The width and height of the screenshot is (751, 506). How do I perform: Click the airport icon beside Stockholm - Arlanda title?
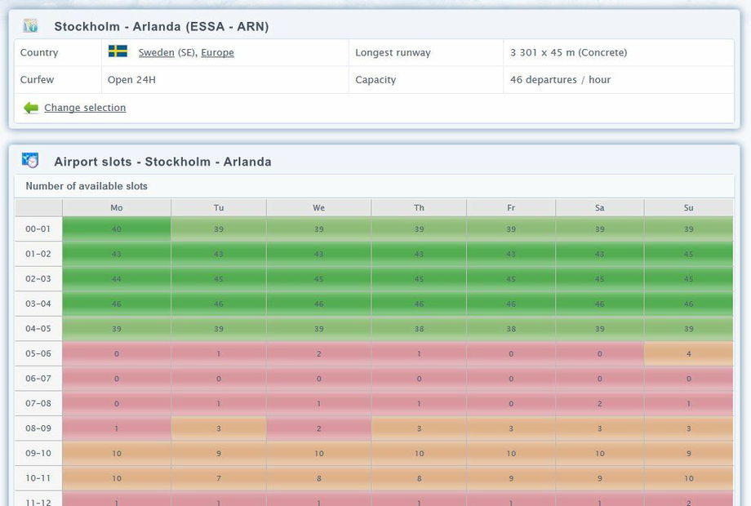click(30, 26)
